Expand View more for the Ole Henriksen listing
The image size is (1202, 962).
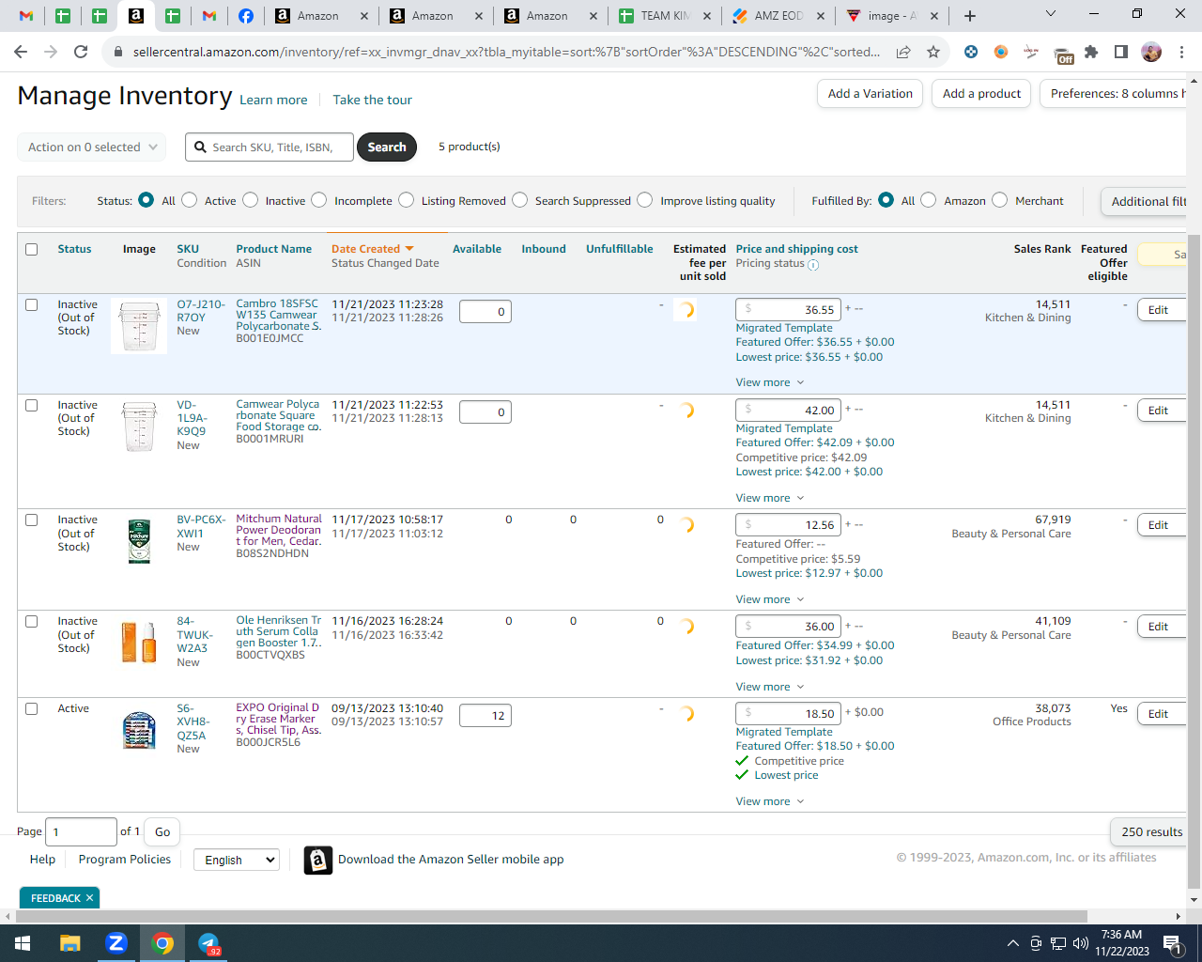coord(770,687)
